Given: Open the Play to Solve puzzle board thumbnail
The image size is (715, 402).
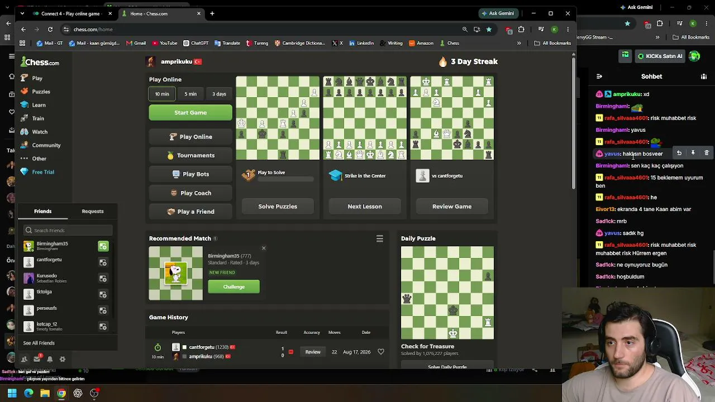Looking at the screenshot, I should [278, 118].
